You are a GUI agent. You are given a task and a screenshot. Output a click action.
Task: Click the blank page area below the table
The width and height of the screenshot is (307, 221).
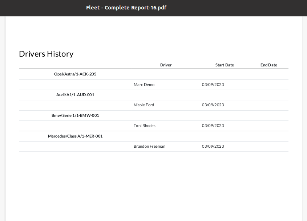click(x=153, y=186)
